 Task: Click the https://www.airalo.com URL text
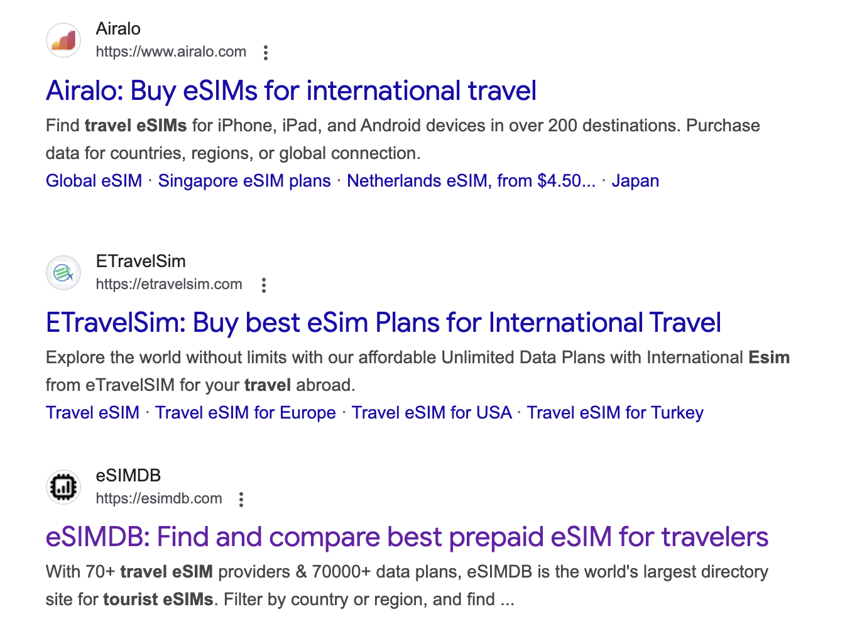171,52
